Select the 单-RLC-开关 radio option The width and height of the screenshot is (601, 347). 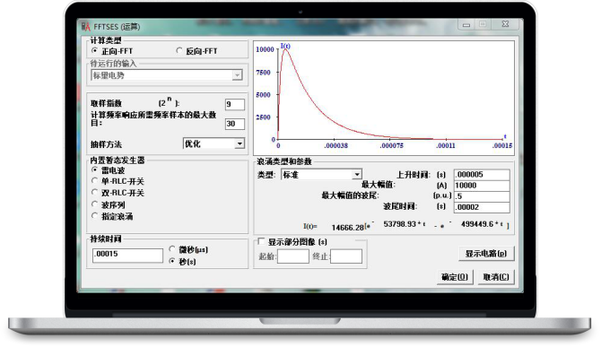95,180
